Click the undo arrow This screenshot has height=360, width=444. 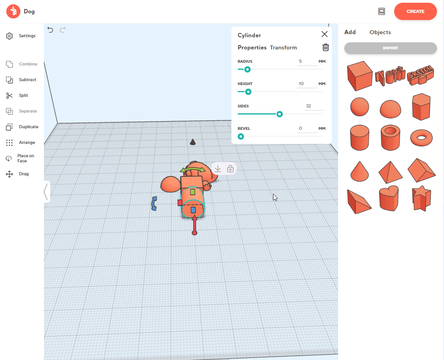50,30
